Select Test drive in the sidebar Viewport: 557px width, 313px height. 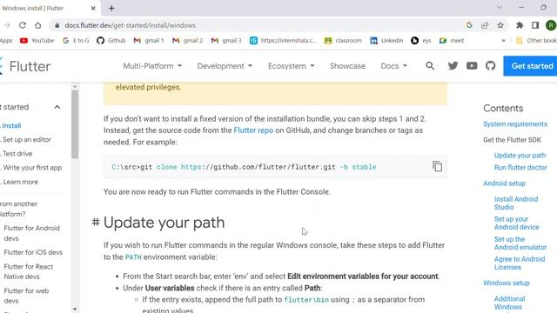(x=17, y=154)
